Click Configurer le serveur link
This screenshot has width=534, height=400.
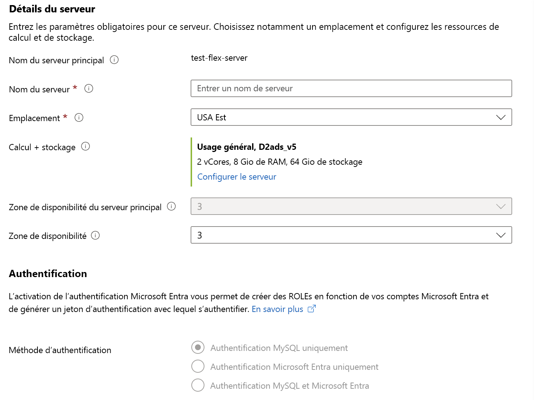pos(236,177)
